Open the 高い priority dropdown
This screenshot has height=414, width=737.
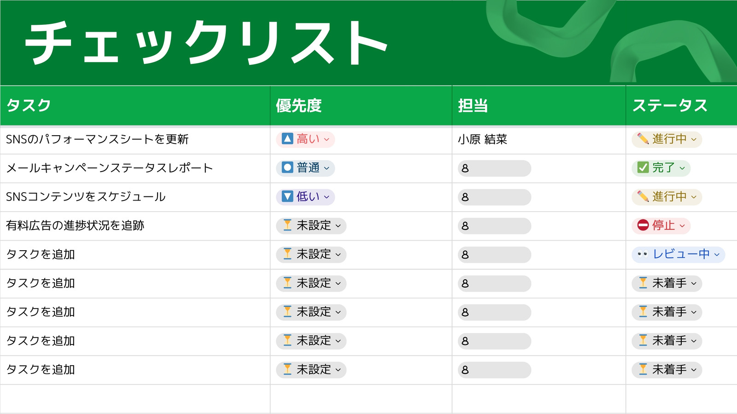pyautogui.click(x=327, y=139)
